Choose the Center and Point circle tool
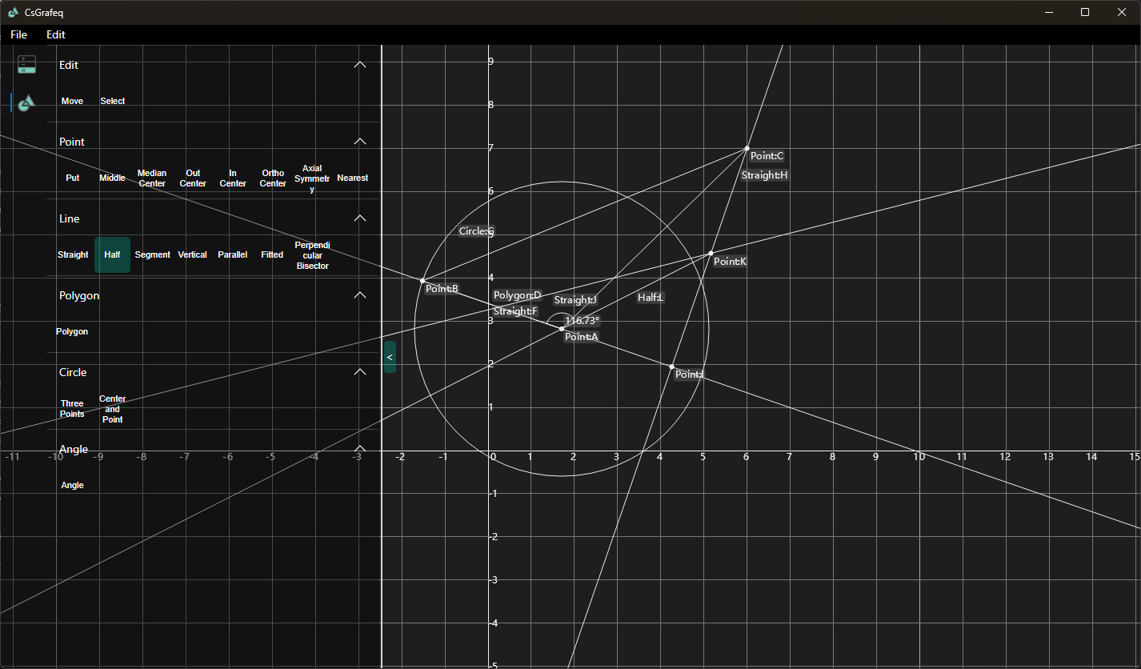 tap(112, 409)
